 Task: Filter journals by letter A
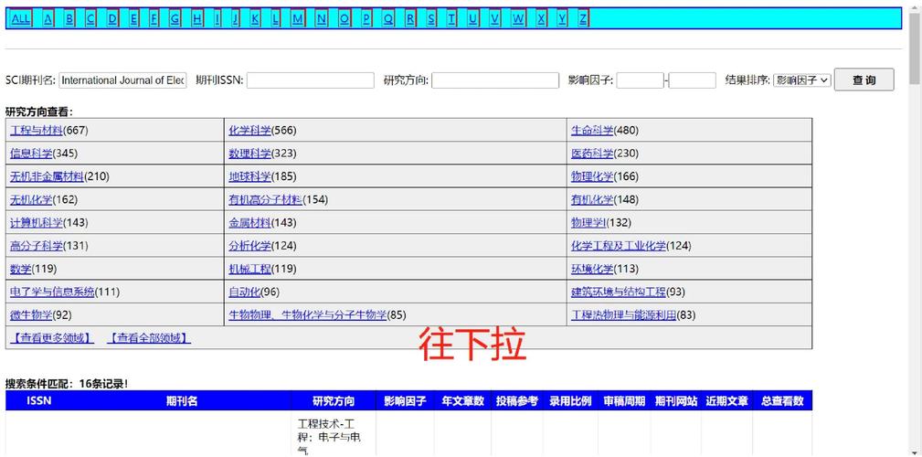[48, 19]
